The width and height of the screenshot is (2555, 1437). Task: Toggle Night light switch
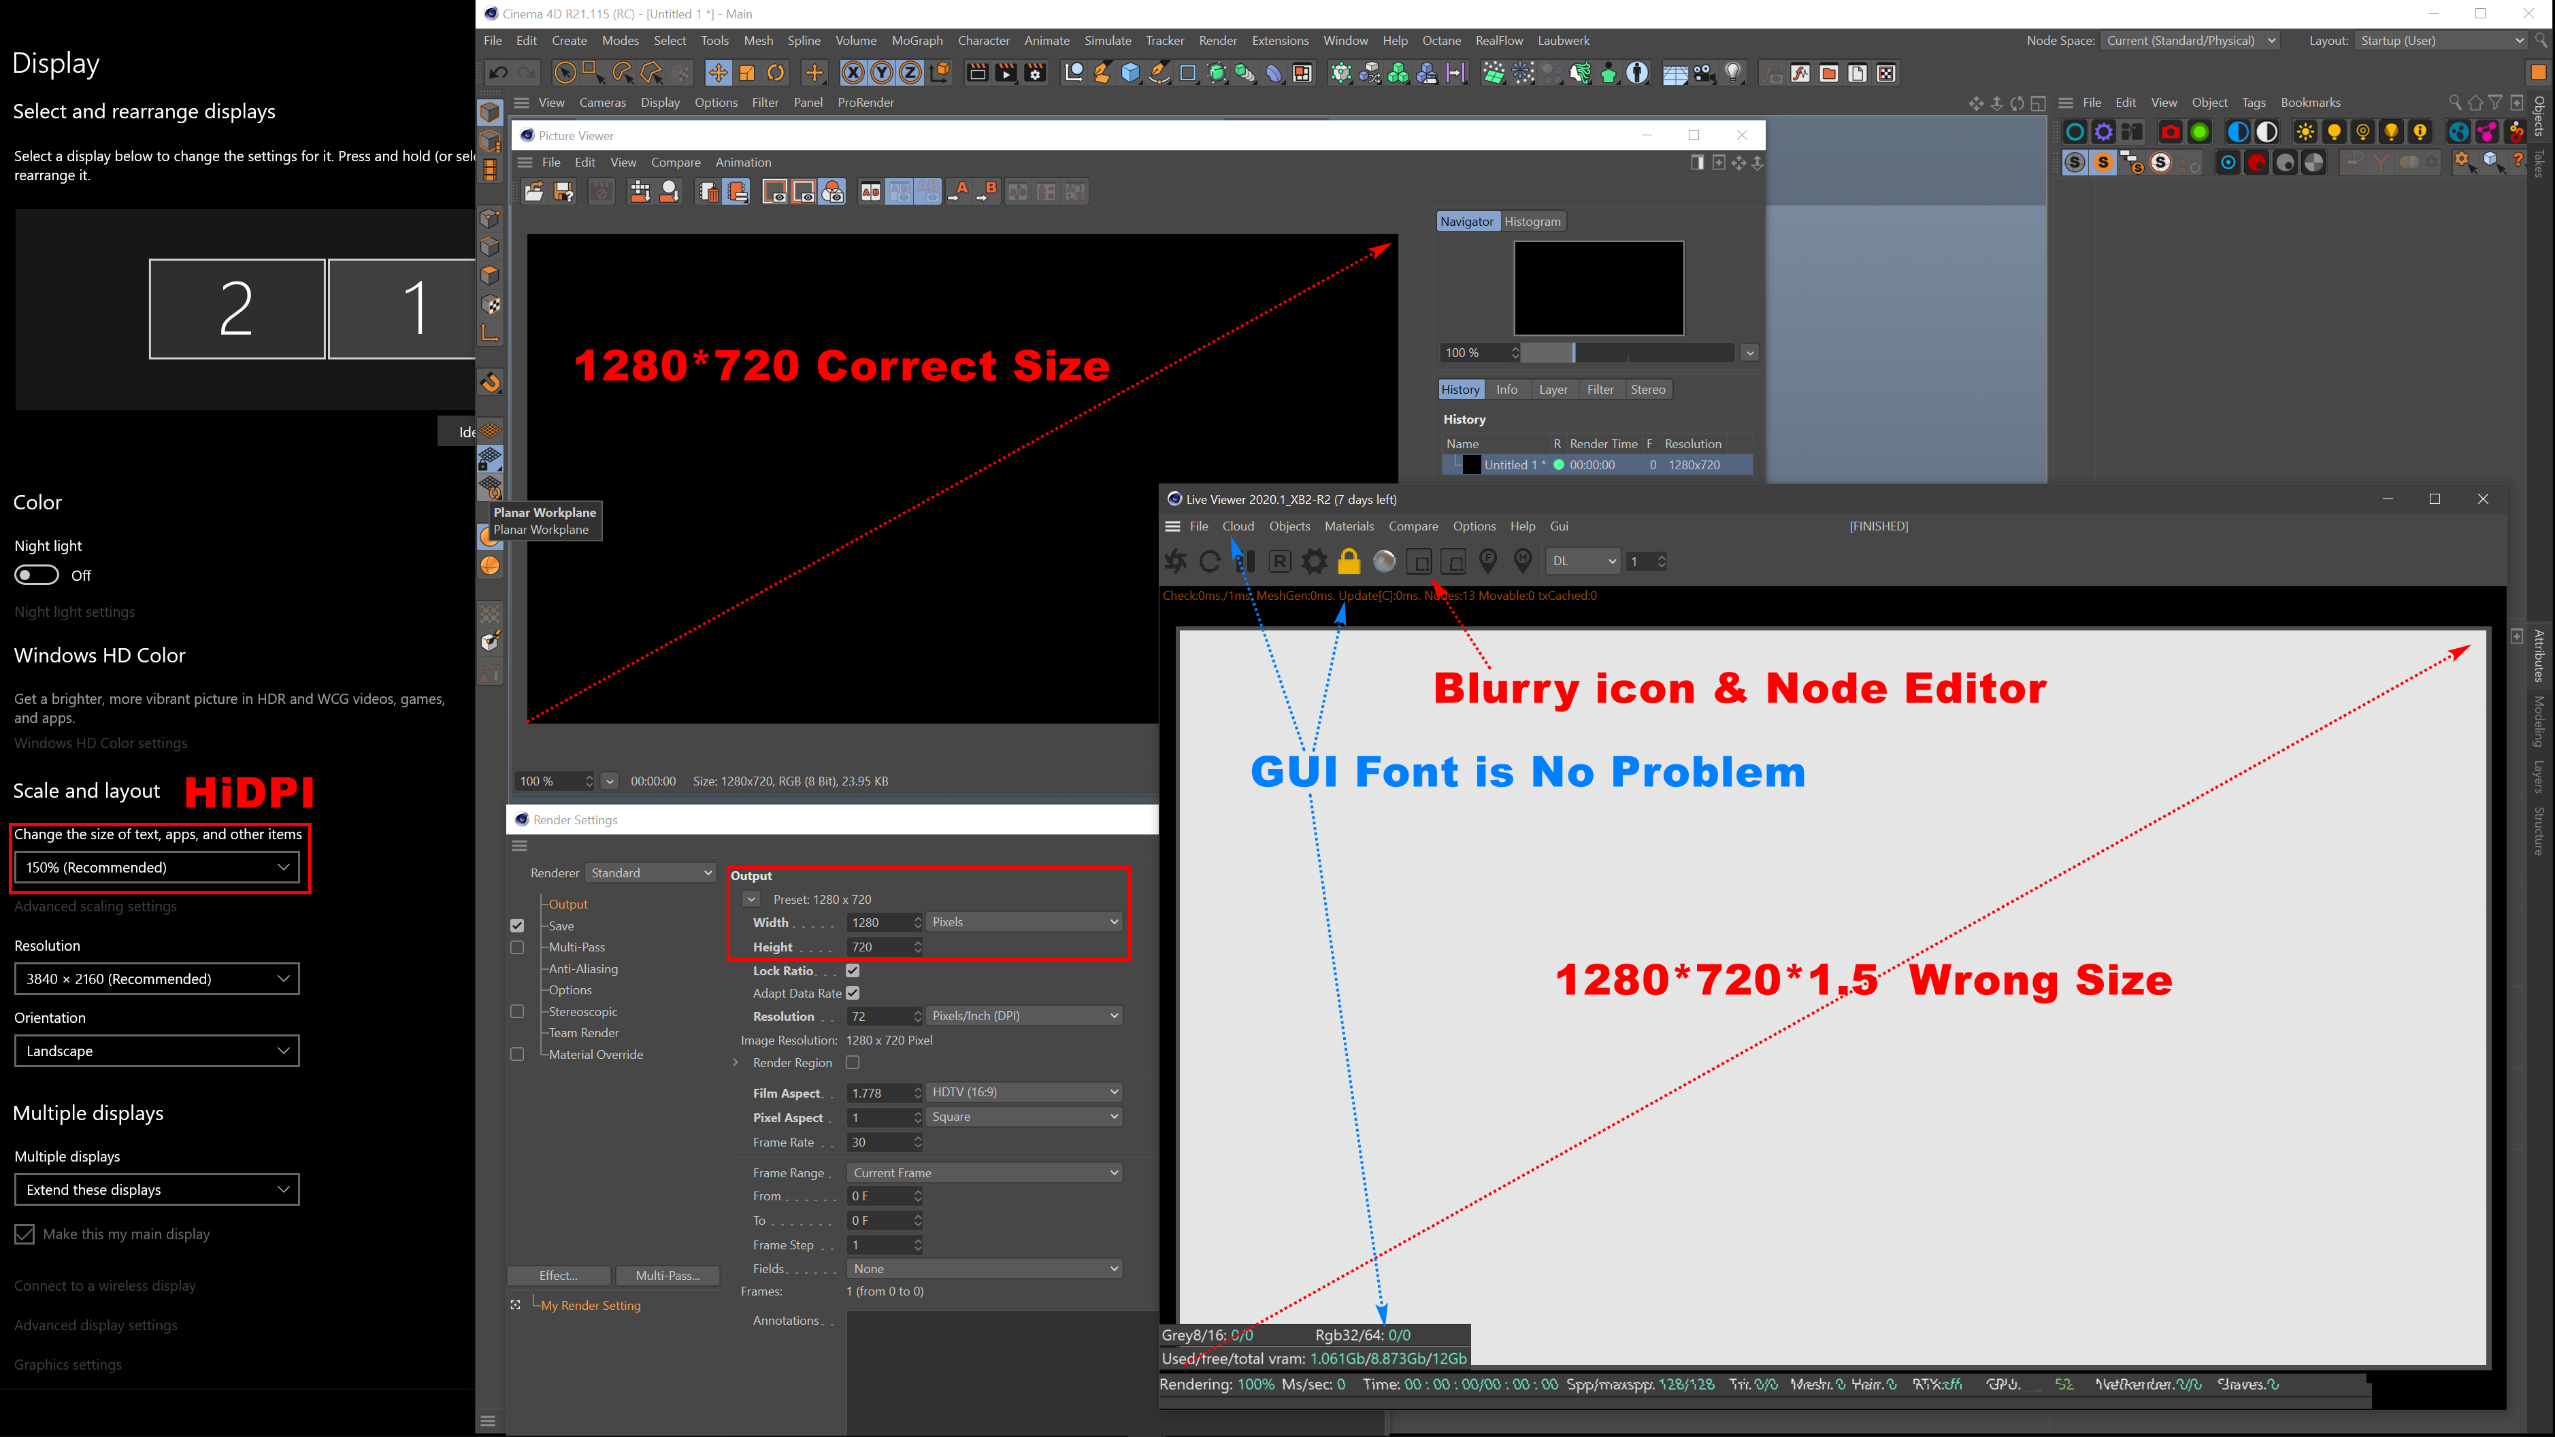coord(37,575)
